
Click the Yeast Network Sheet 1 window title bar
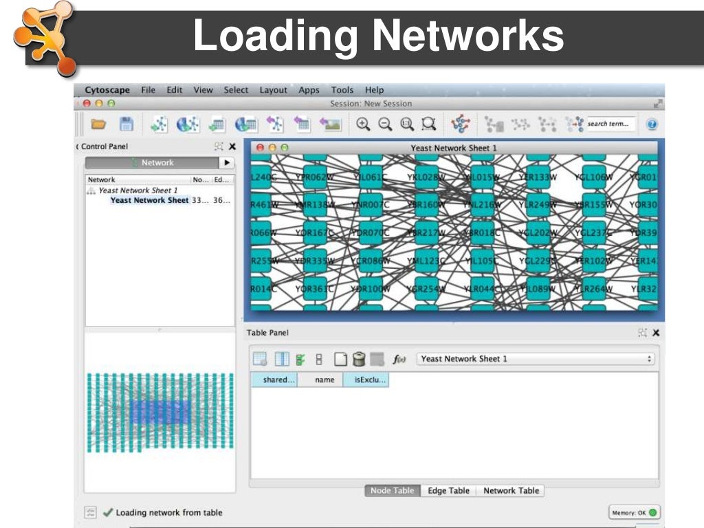pyautogui.click(x=454, y=148)
